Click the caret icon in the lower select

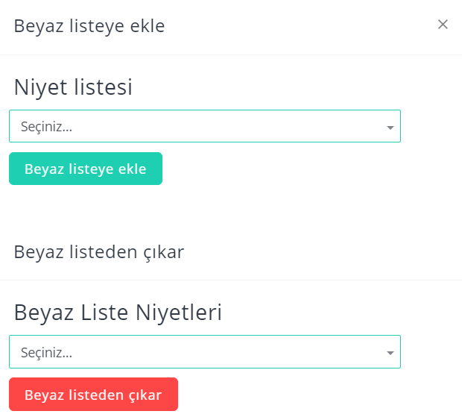[390, 353]
